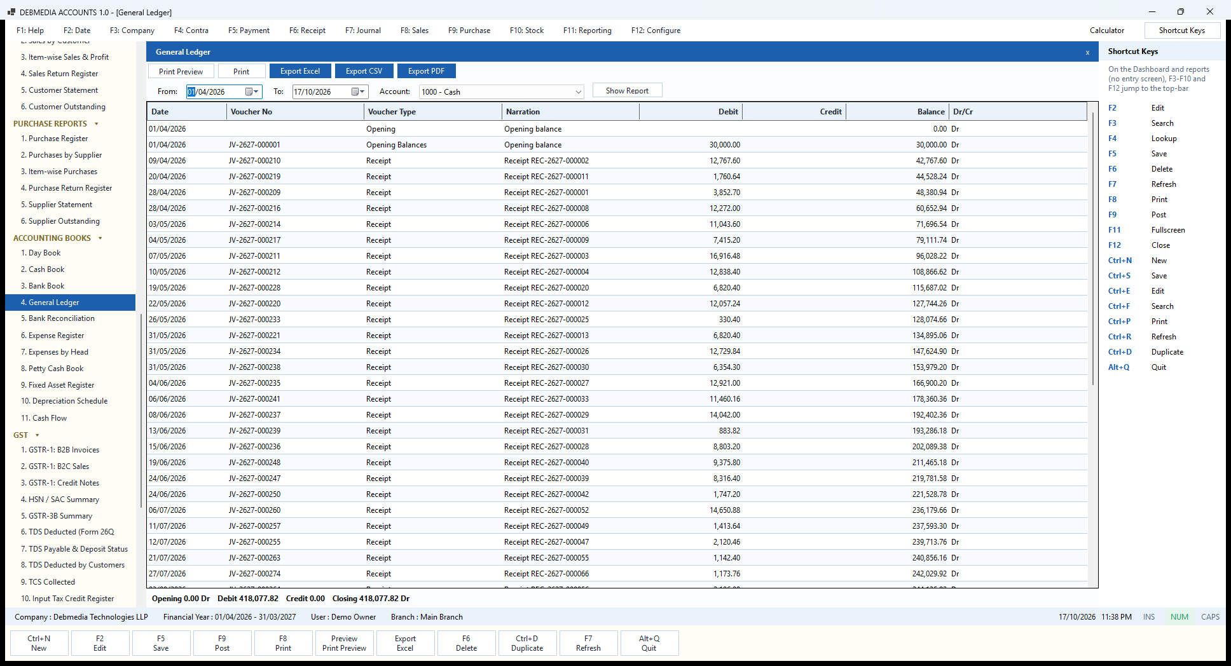
Task: Click the Print button next to Print Preview
Action: (x=241, y=71)
